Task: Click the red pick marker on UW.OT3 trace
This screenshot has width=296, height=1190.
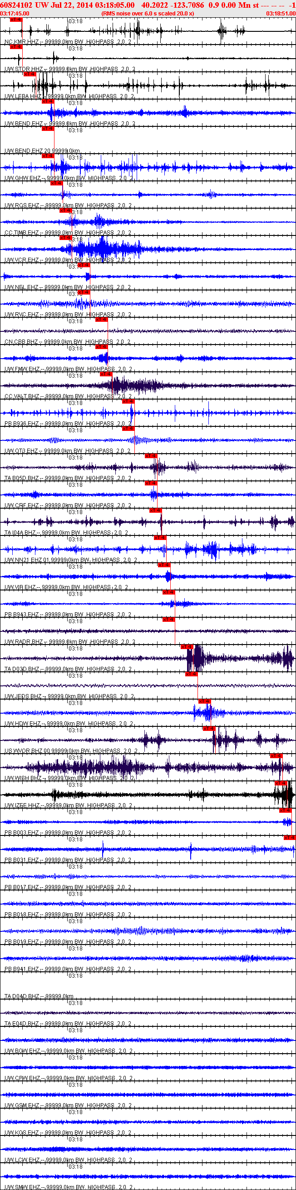Action: 128,429
